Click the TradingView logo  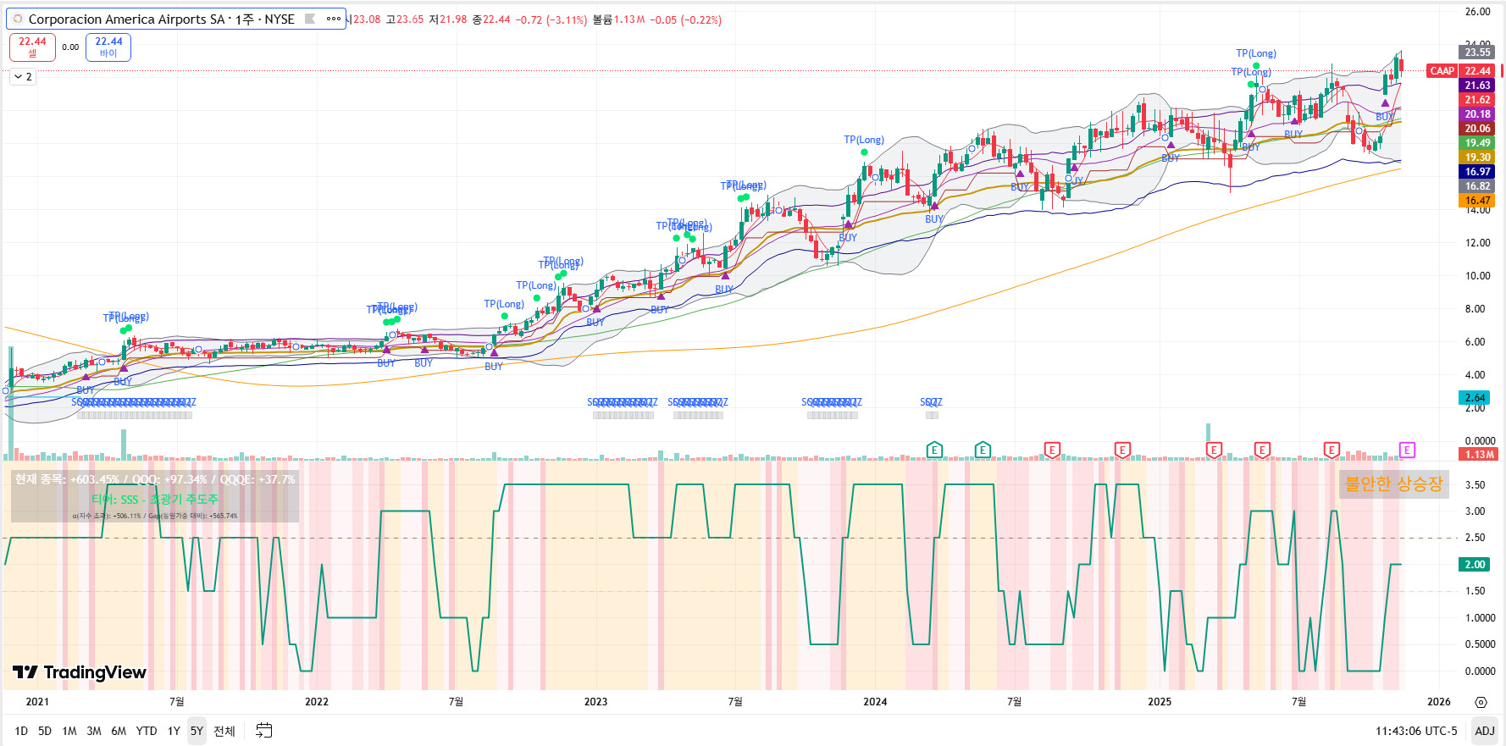coord(80,672)
